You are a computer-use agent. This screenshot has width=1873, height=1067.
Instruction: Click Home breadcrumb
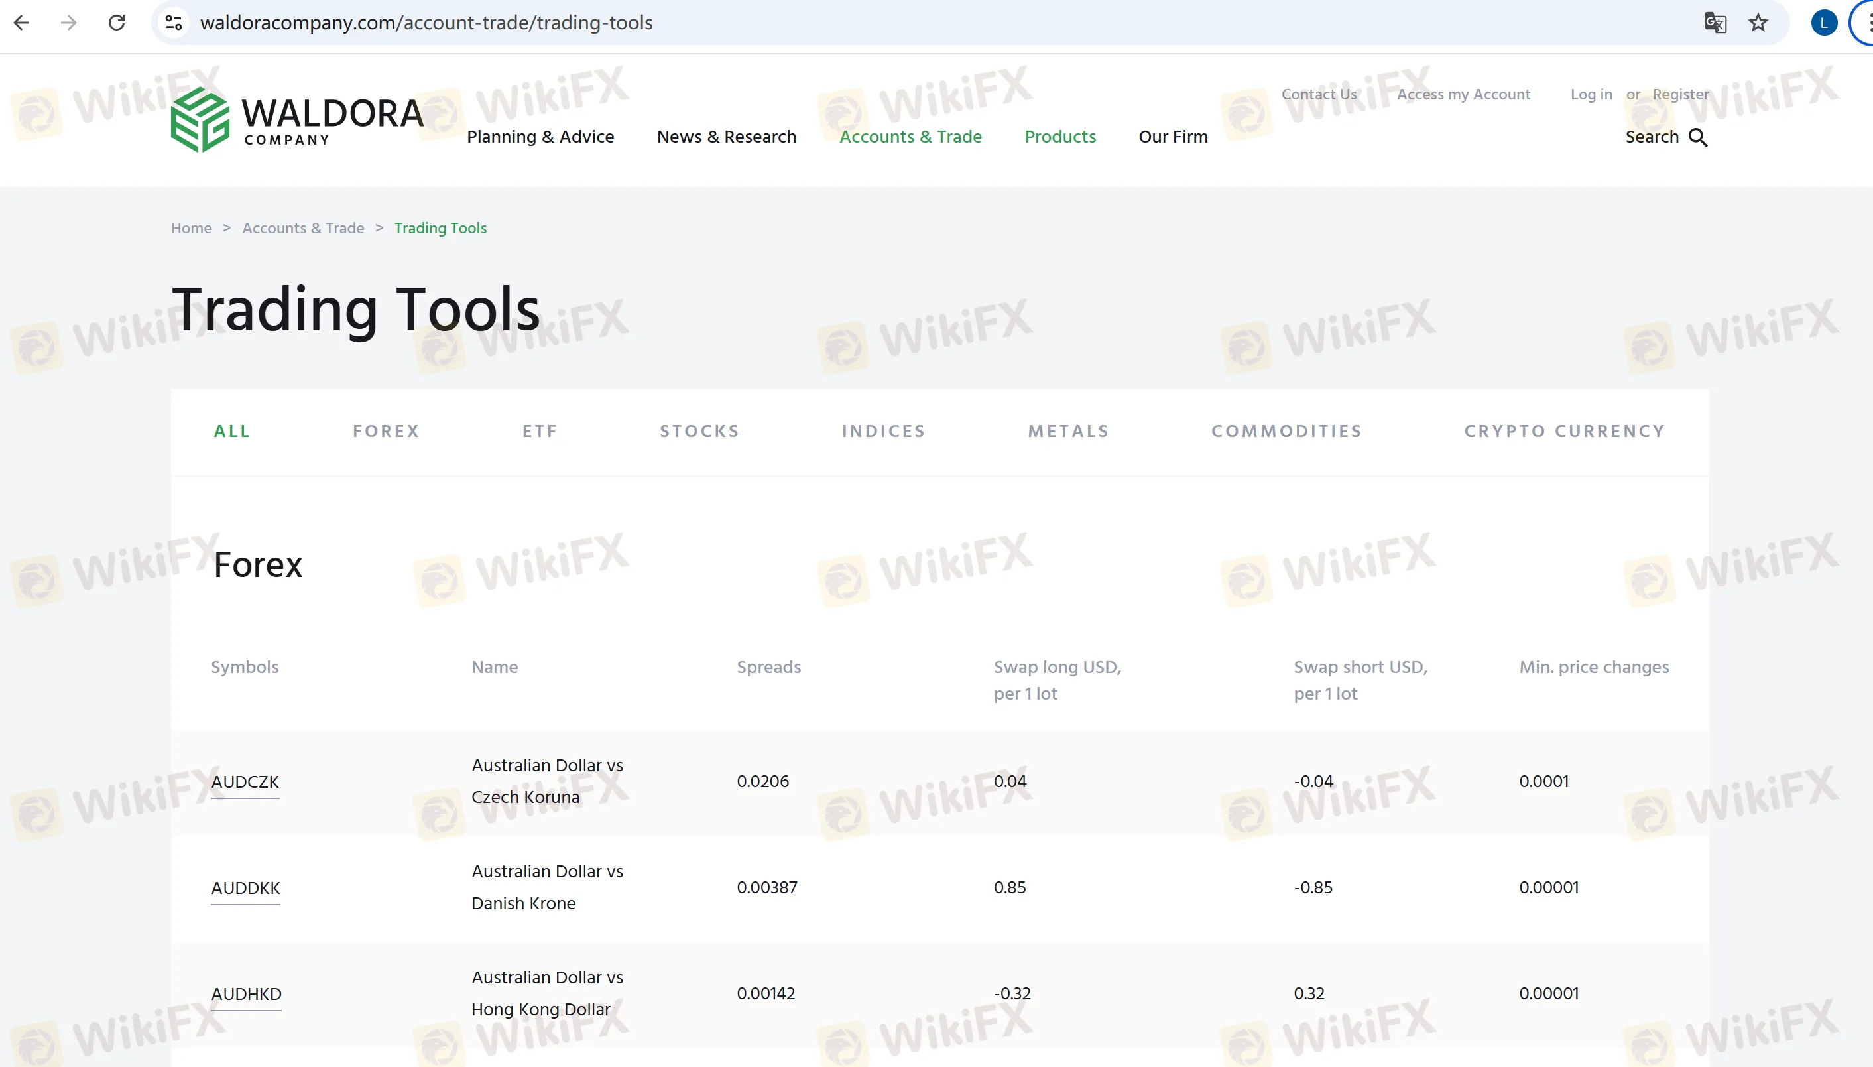[191, 228]
